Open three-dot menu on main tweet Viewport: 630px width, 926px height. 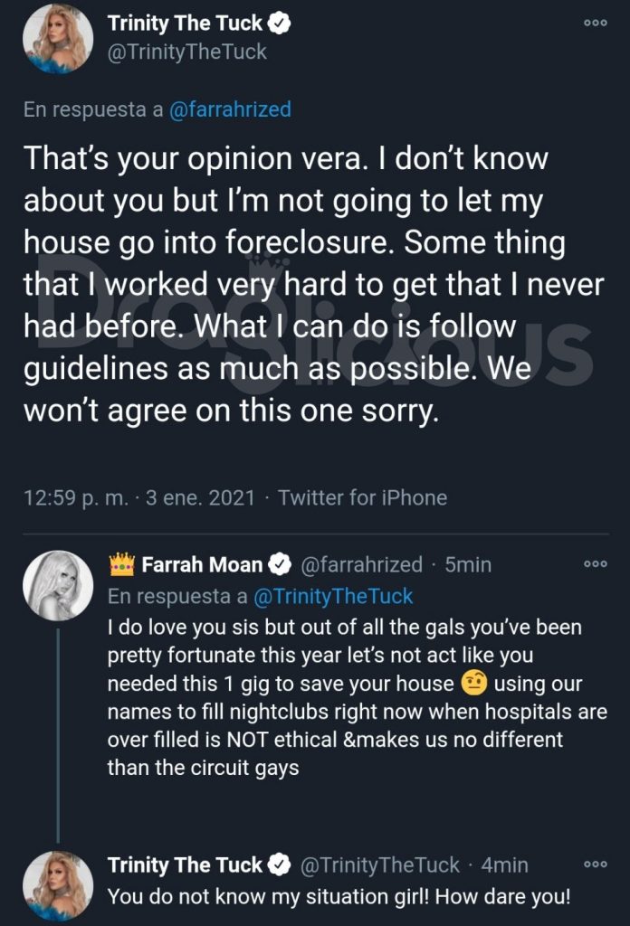click(x=595, y=23)
